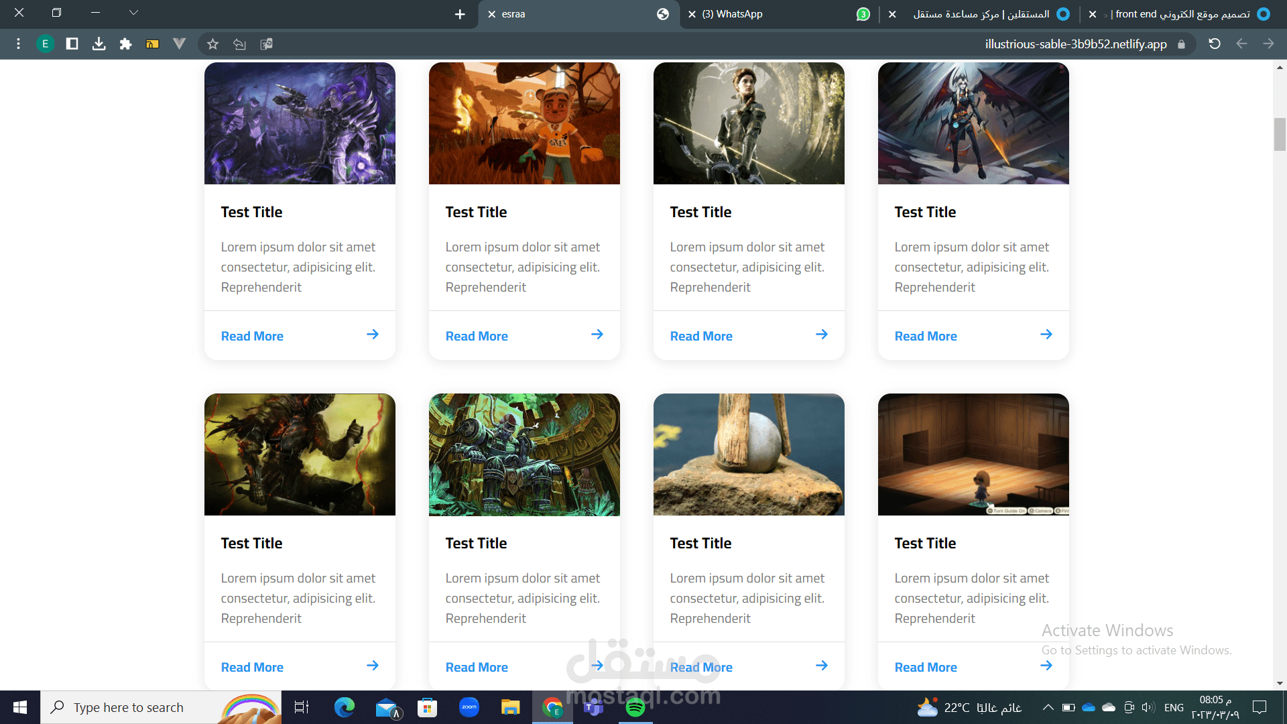
Task: Click the arrow icon on orange cartoon card
Action: click(x=597, y=335)
